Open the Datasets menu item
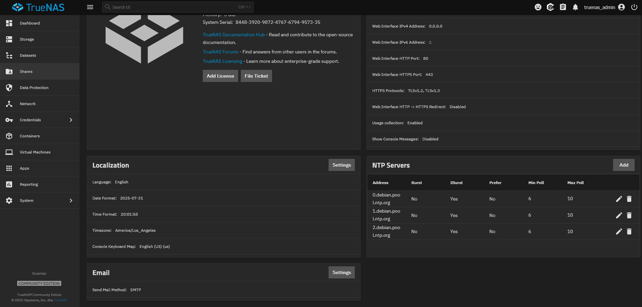Screen dimensions: 642x307 tap(40, 55)
